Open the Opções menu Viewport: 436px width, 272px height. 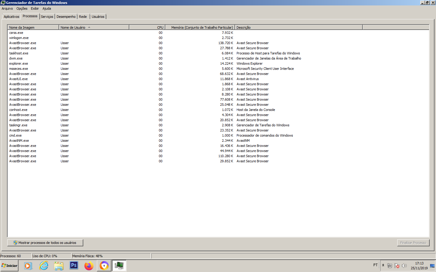22,8
